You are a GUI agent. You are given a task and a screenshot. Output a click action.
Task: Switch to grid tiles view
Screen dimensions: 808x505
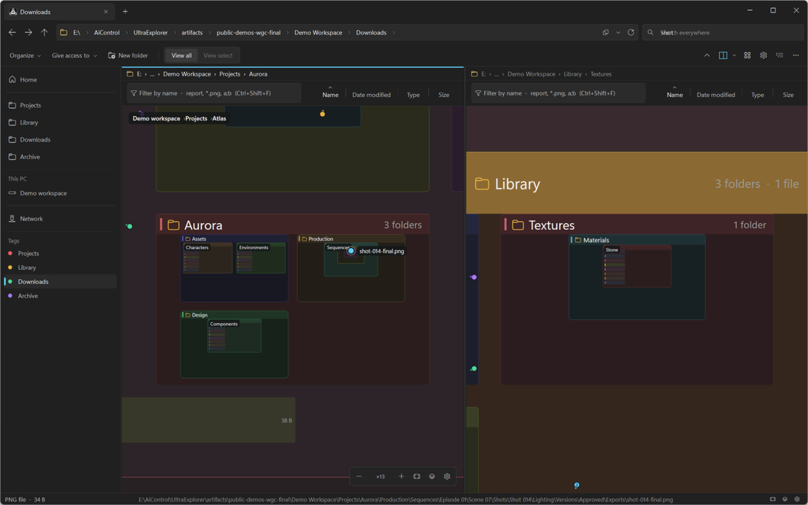pos(747,56)
